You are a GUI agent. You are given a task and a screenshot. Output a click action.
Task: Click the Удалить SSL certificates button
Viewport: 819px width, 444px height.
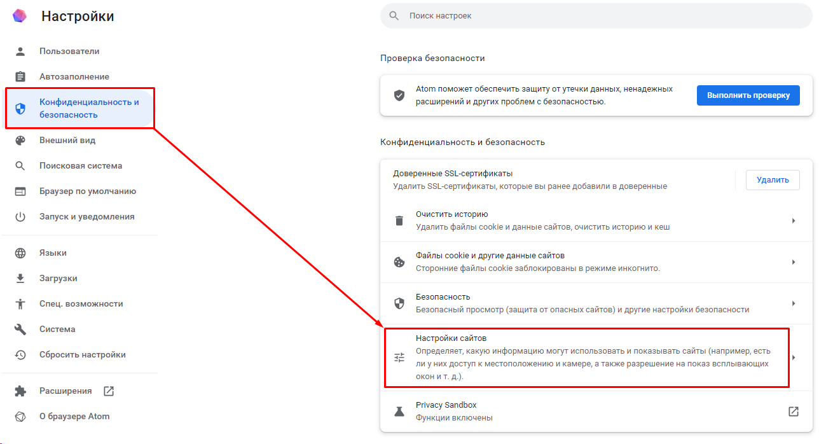click(773, 180)
